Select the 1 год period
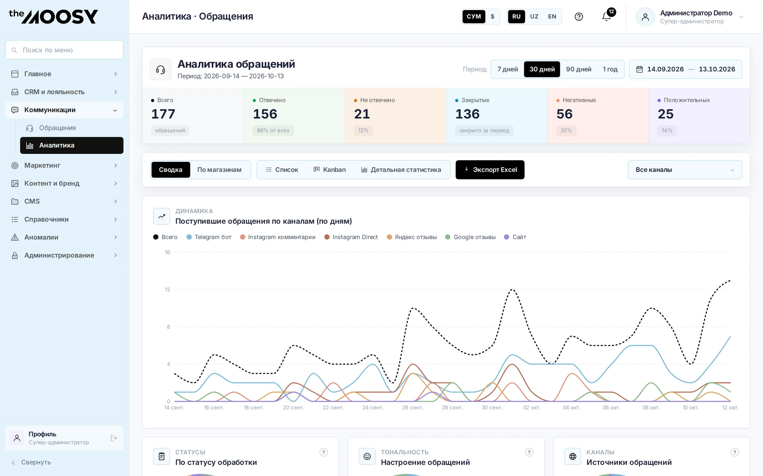Image resolution: width=763 pixels, height=476 pixels. [610, 69]
